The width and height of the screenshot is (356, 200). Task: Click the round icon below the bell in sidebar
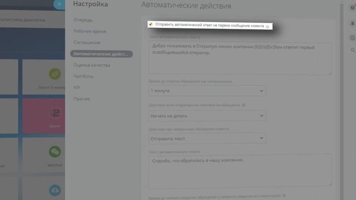coord(353,38)
